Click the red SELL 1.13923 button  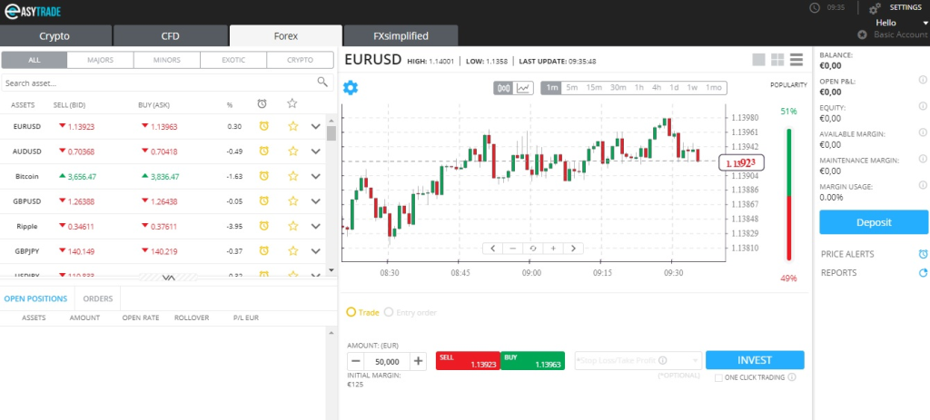(468, 361)
